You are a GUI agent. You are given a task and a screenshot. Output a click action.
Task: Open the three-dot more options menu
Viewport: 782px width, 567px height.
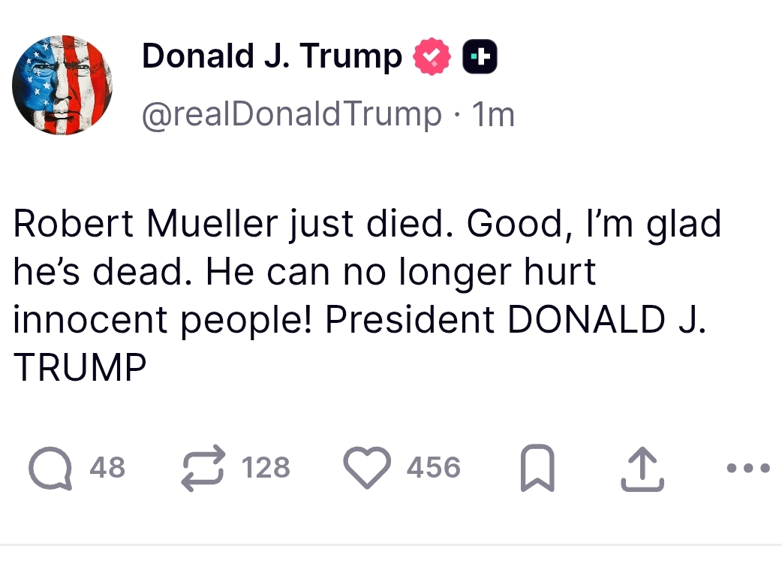pos(748,468)
